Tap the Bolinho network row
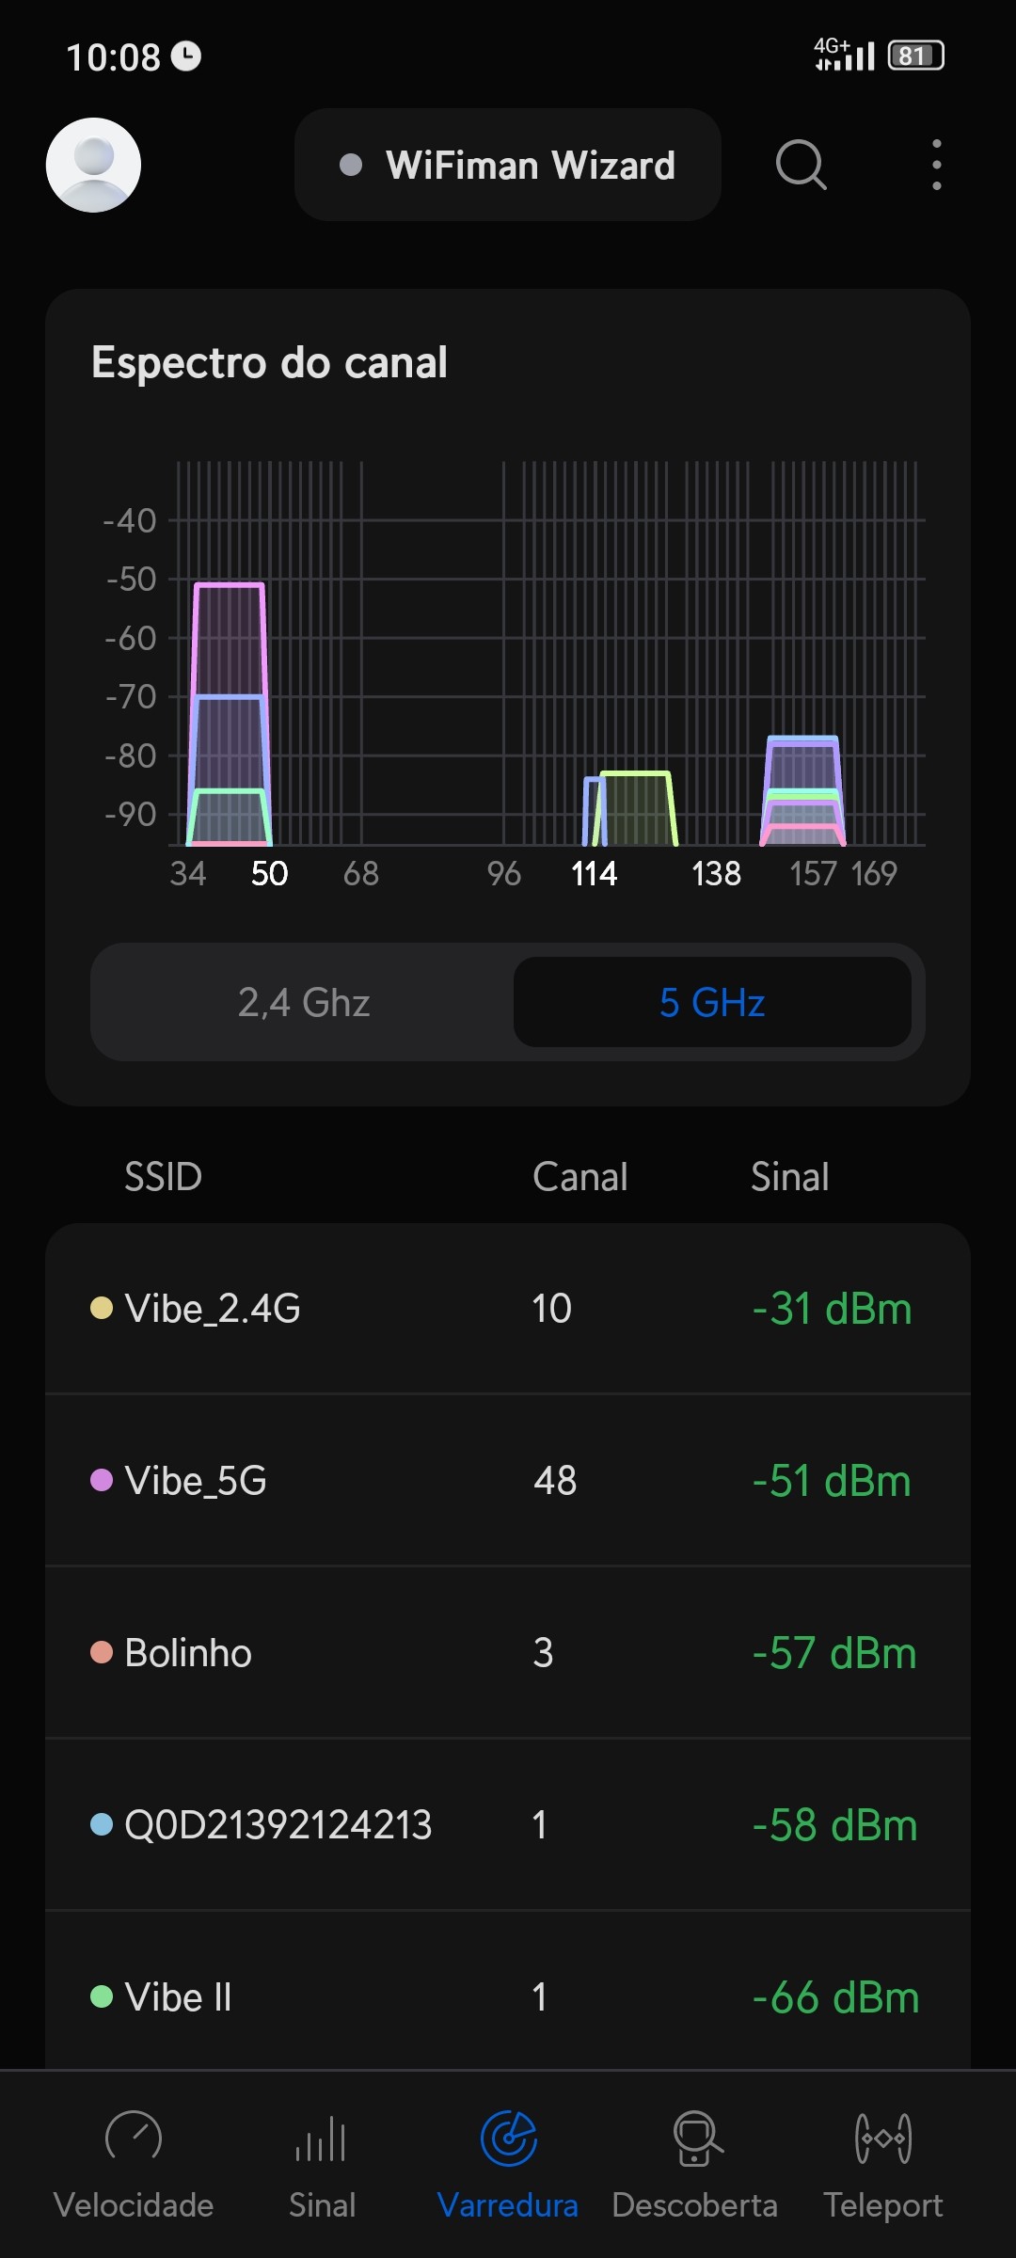The height and width of the screenshot is (2258, 1016). [x=508, y=1653]
